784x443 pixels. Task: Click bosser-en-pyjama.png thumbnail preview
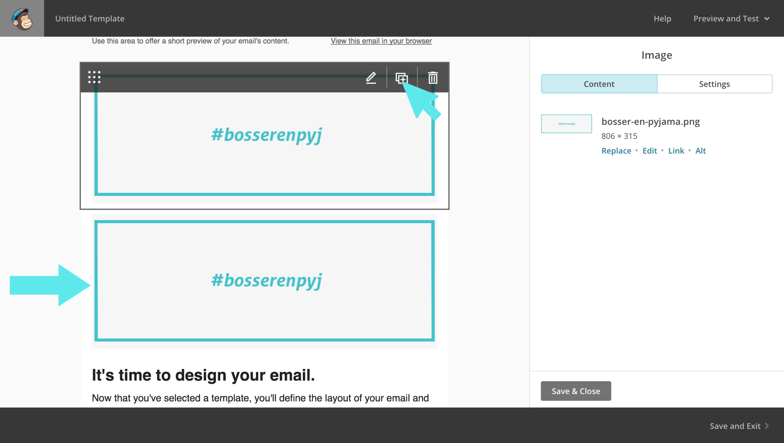[566, 124]
